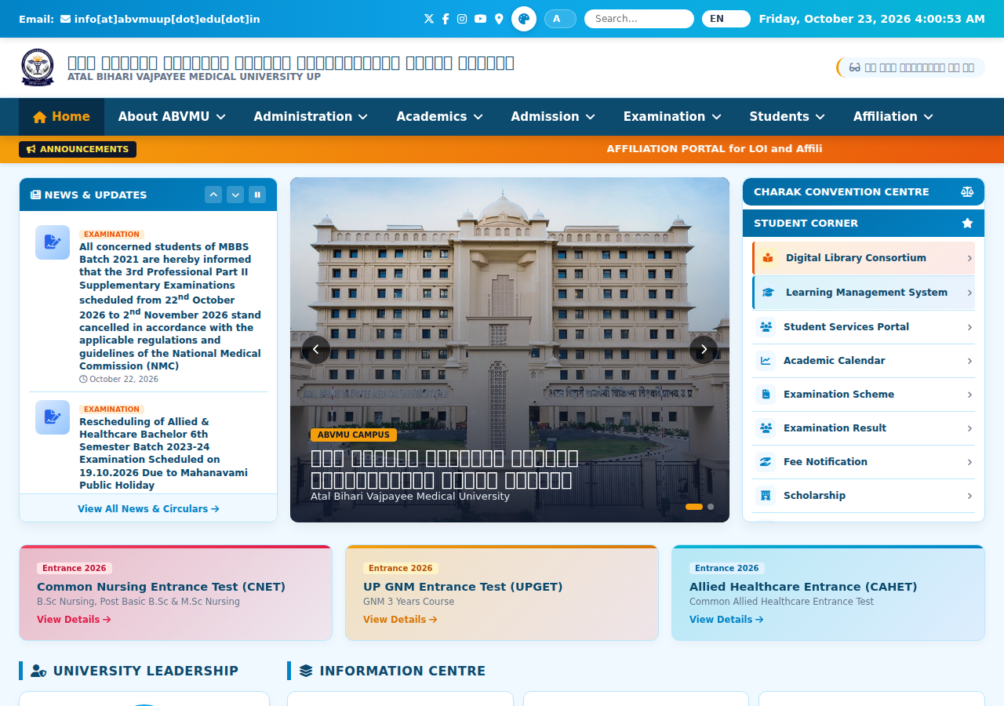Open the EN language dropdown
The width and height of the screenshot is (1004, 706).
pyautogui.click(x=726, y=19)
